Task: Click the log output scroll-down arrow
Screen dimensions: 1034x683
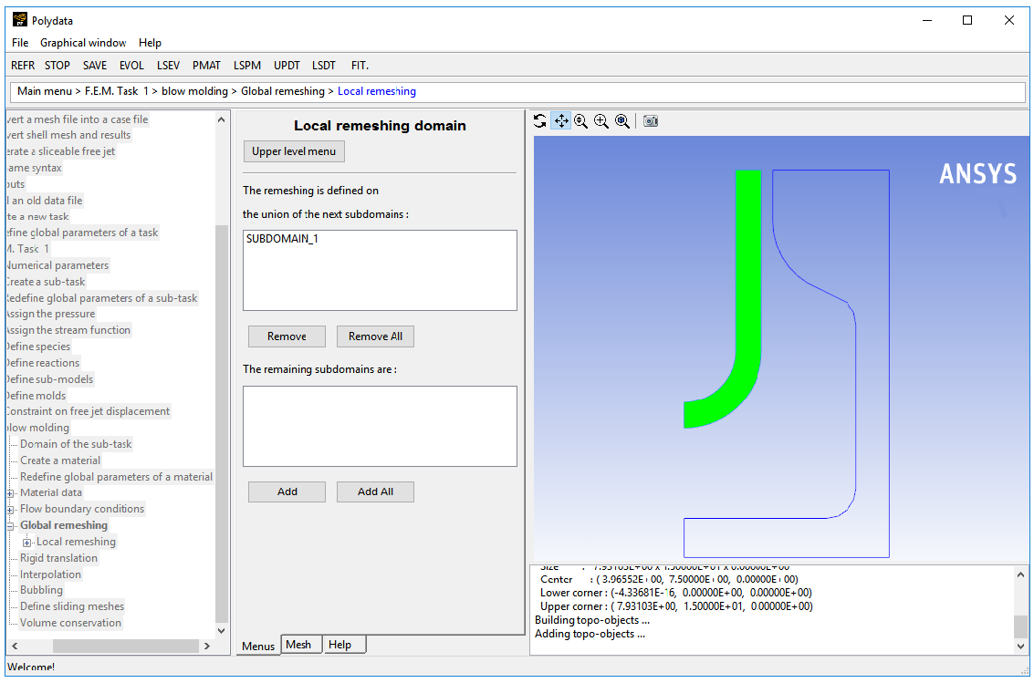Action: (1020, 647)
